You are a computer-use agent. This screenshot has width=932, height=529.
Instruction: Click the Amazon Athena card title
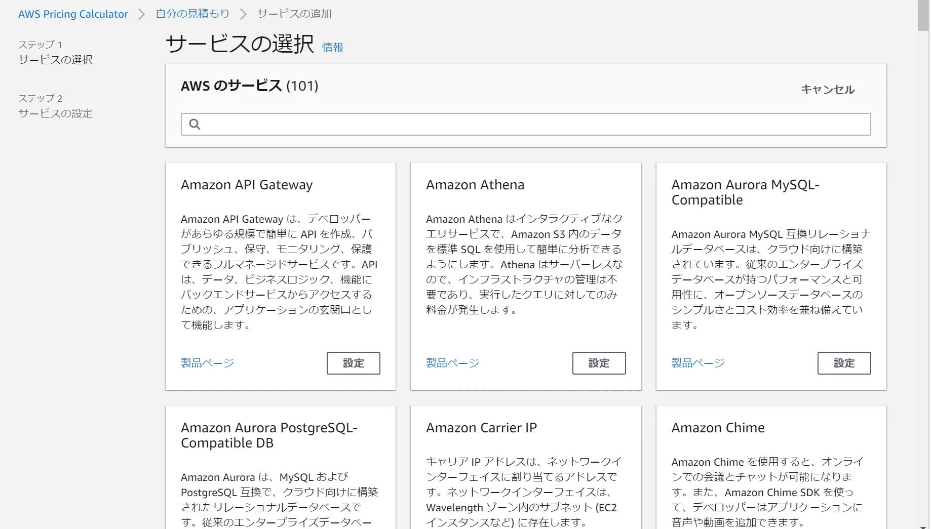(475, 185)
